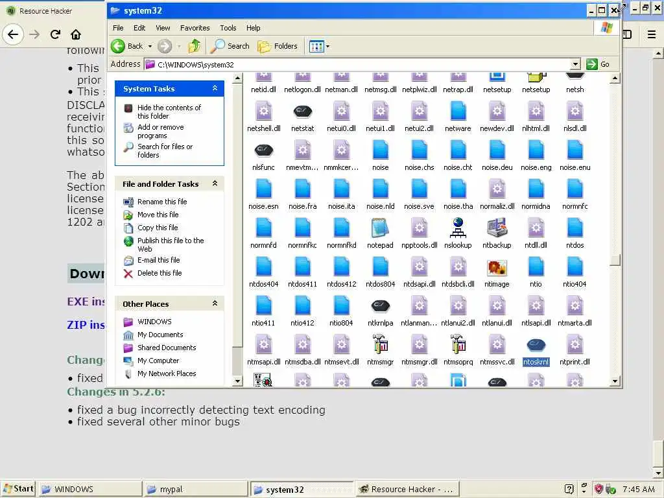Viewport: 664px width, 498px height.
Task: Open browser hamburger menu in background window
Action: [652, 34]
